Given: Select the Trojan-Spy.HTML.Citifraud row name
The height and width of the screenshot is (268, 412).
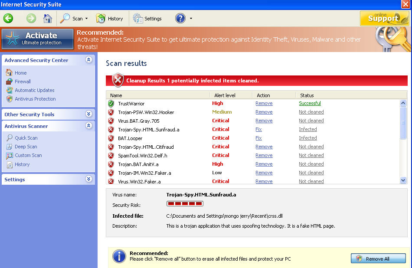Looking at the screenshot, I should [x=146, y=147].
